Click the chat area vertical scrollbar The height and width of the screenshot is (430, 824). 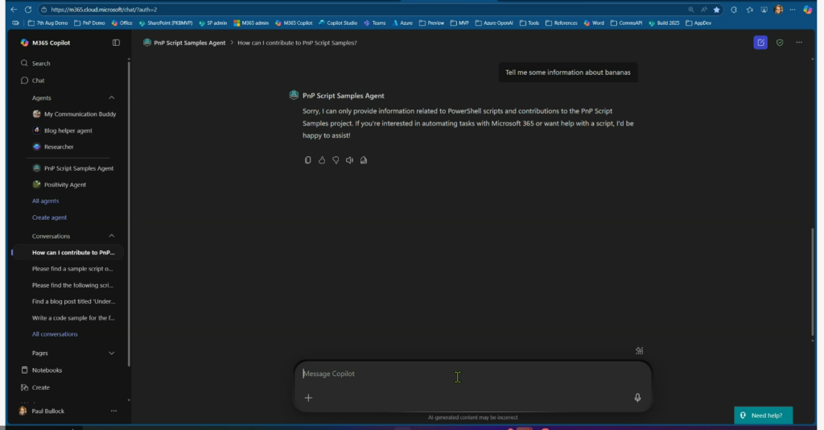[813, 283]
